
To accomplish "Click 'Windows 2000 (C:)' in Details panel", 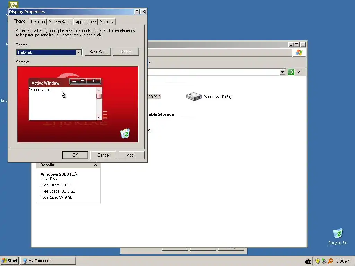I will 59,174.
